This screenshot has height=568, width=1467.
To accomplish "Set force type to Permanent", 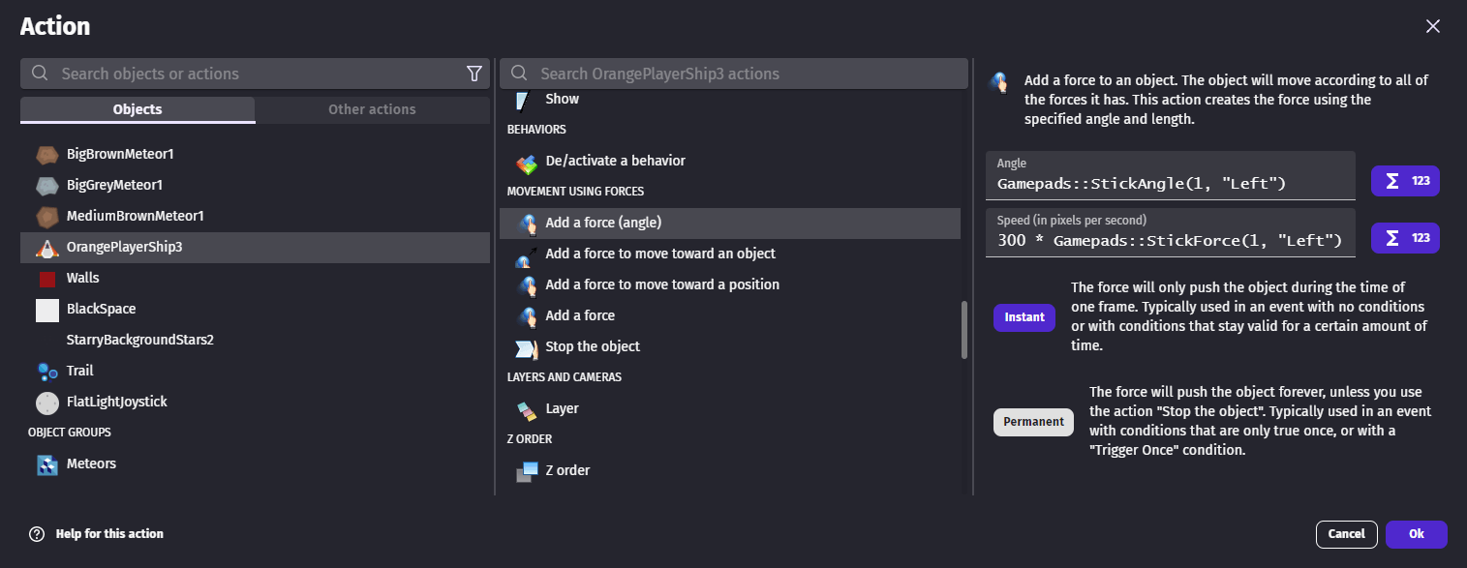I will point(1033,422).
